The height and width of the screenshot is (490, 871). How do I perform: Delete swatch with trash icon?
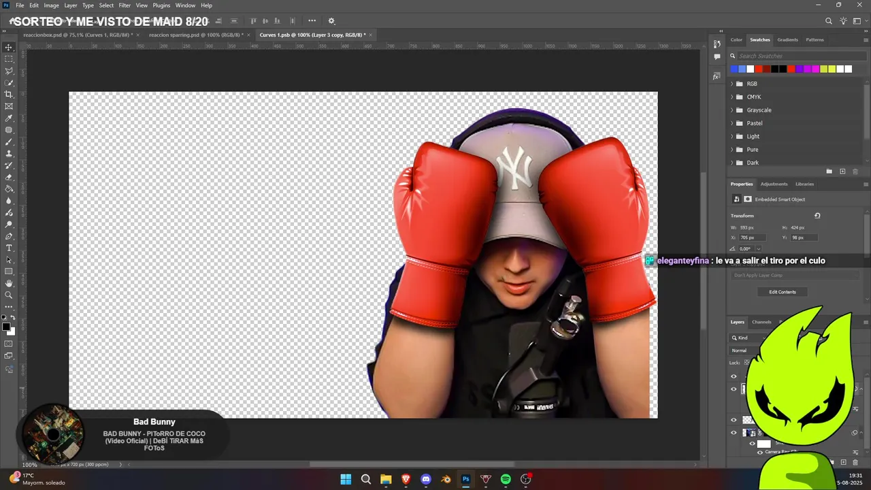point(855,171)
